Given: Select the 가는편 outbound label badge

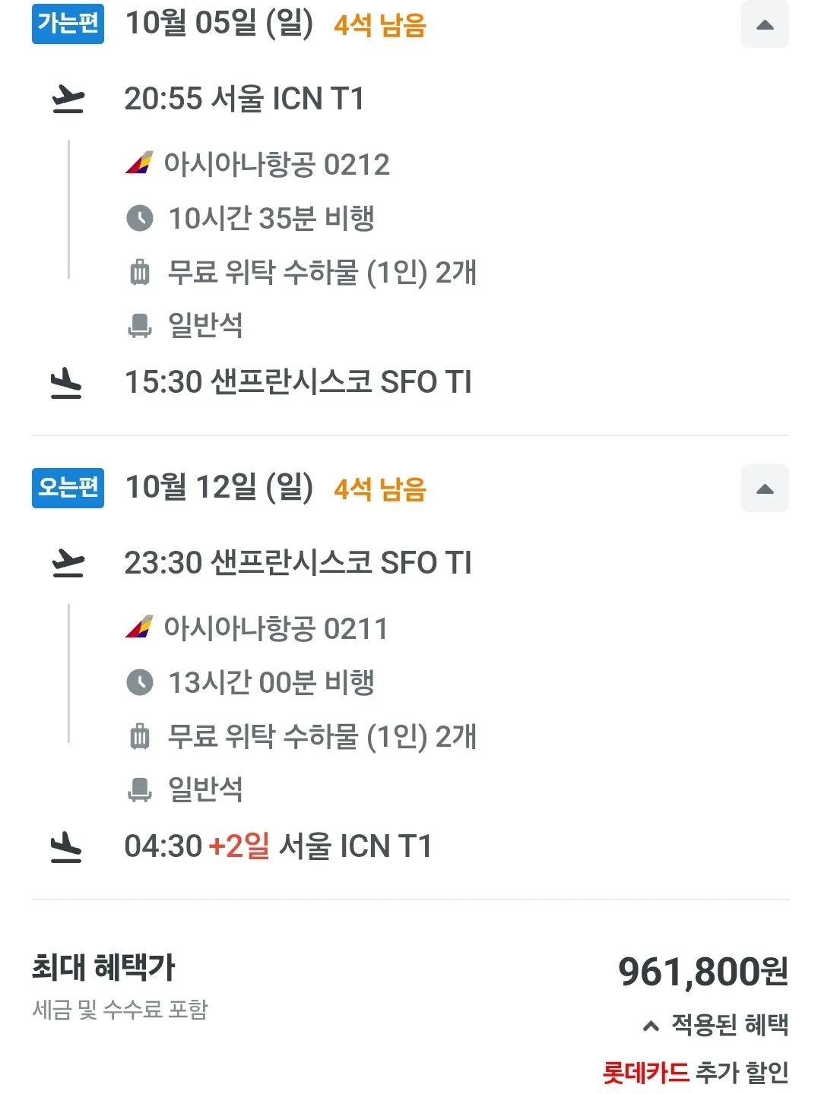Looking at the screenshot, I should click(68, 23).
